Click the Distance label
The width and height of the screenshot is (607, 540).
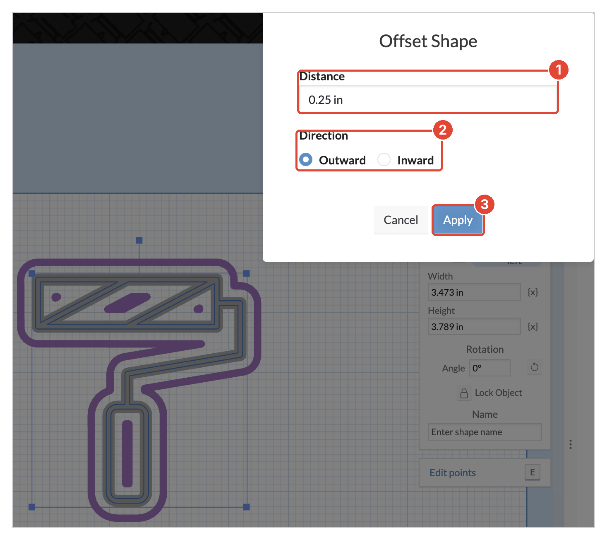click(x=322, y=77)
